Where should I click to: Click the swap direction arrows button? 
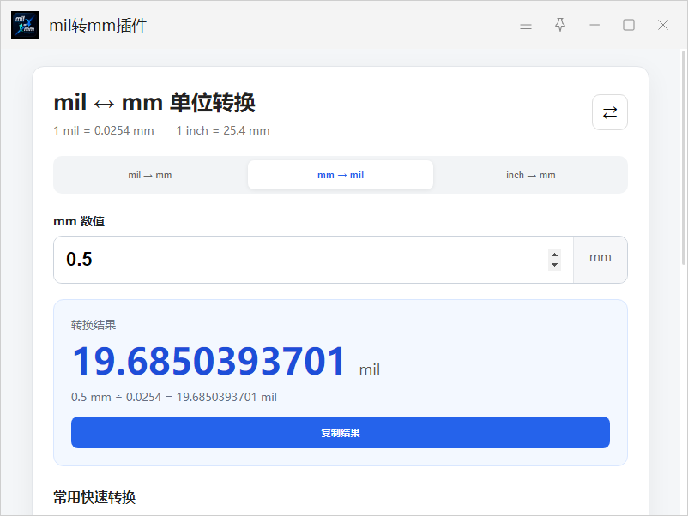click(x=609, y=112)
